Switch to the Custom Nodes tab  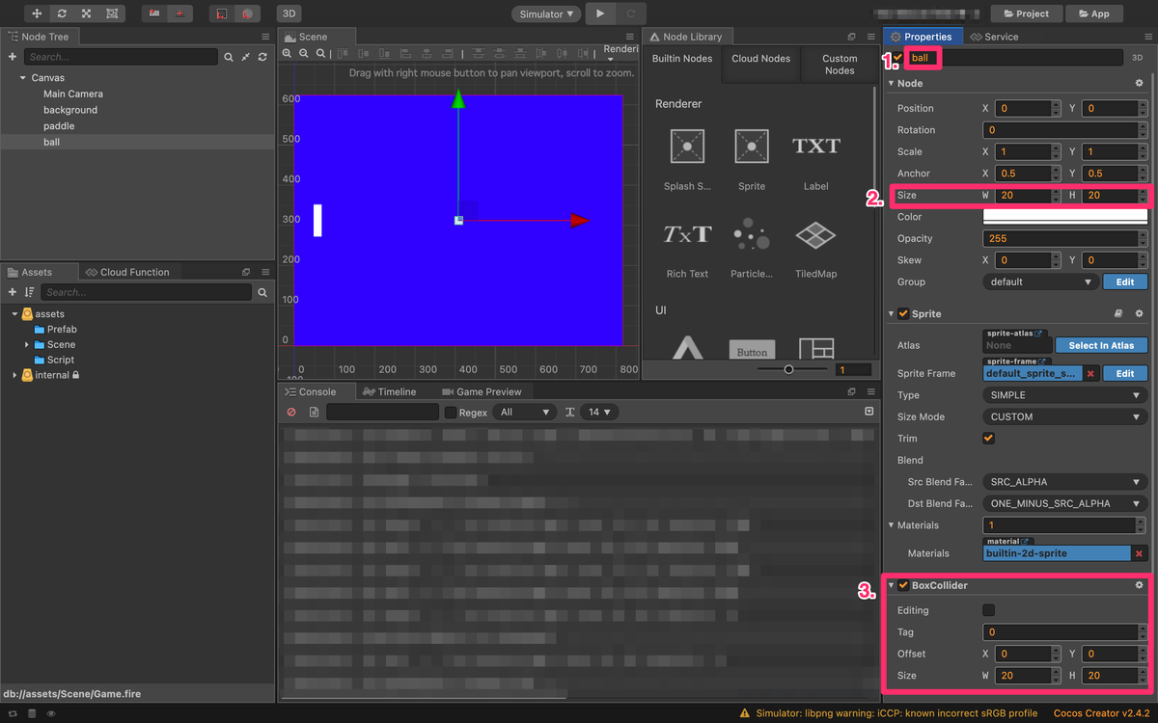(x=840, y=65)
